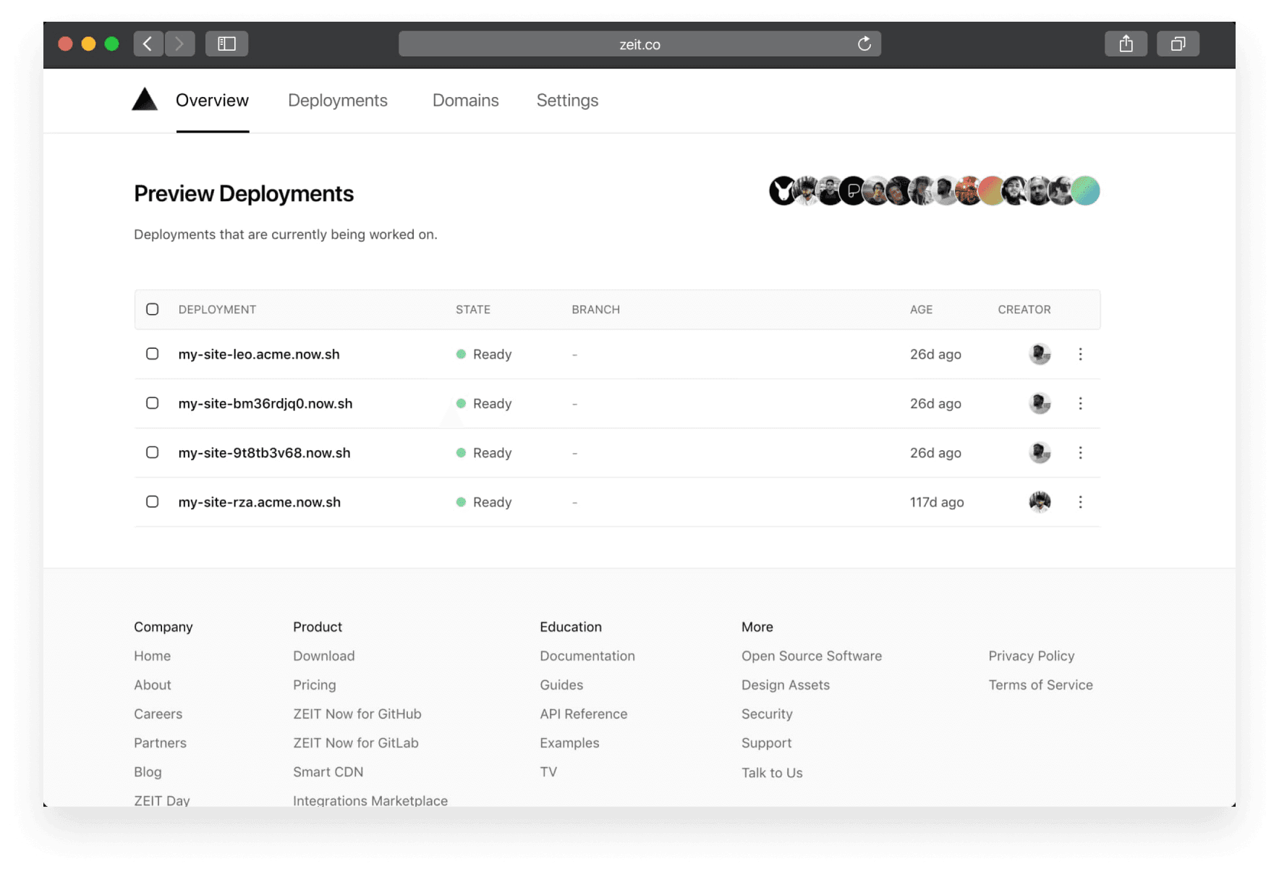
Task: Click the ZEIT triangle logo
Action: [x=145, y=99]
